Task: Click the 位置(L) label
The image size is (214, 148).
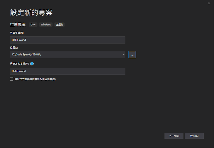Action: point(14,48)
